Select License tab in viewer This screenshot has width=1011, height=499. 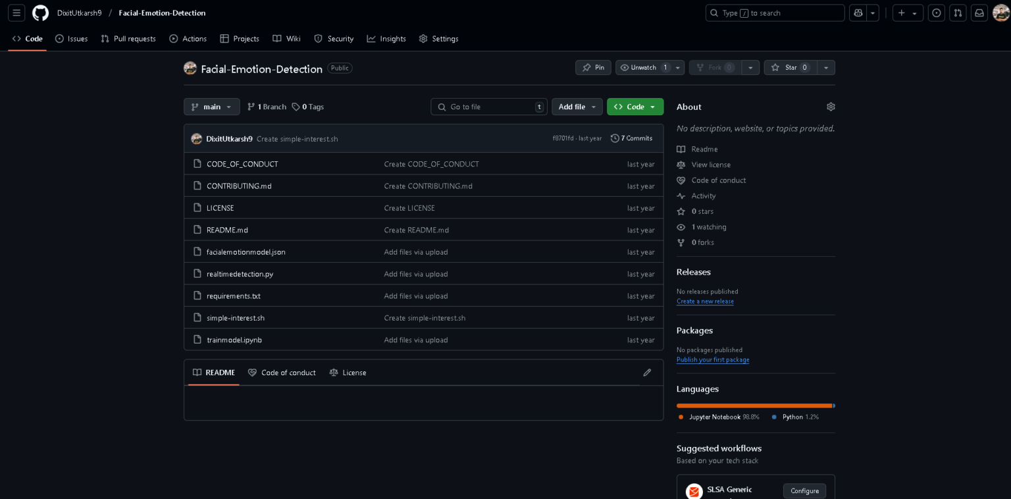348,373
